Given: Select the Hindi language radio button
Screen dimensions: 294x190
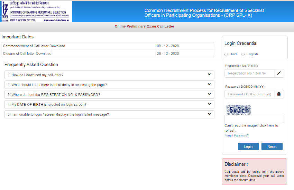Looking at the screenshot, I should click(226, 54).
